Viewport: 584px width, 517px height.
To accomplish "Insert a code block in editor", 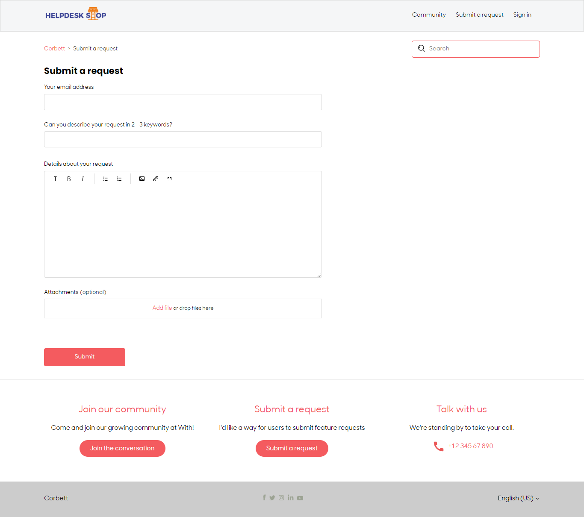I will tap(142, 179).
